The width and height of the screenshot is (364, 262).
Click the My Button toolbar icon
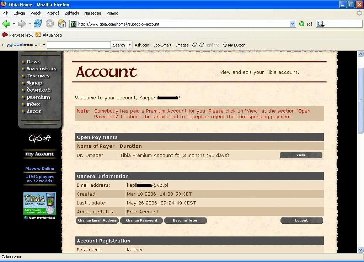pyautogui.click(x=225, y=45)
